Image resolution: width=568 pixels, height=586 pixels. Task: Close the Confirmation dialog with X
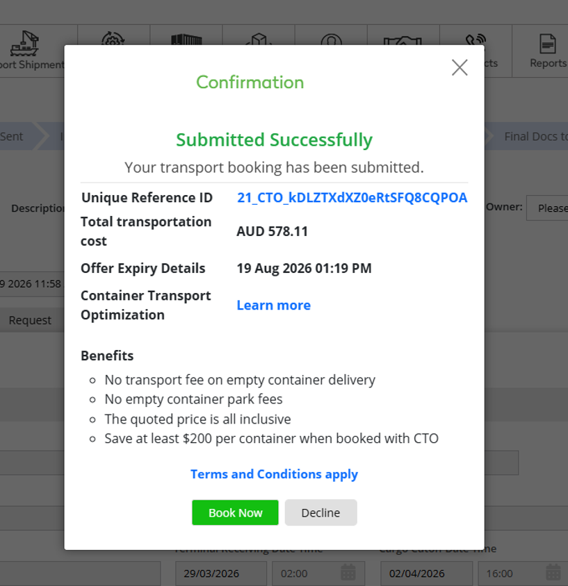(460, 67)
